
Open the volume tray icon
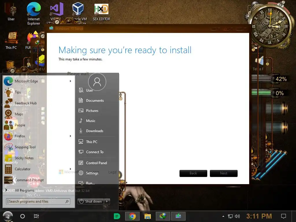[x=237, y=216]
